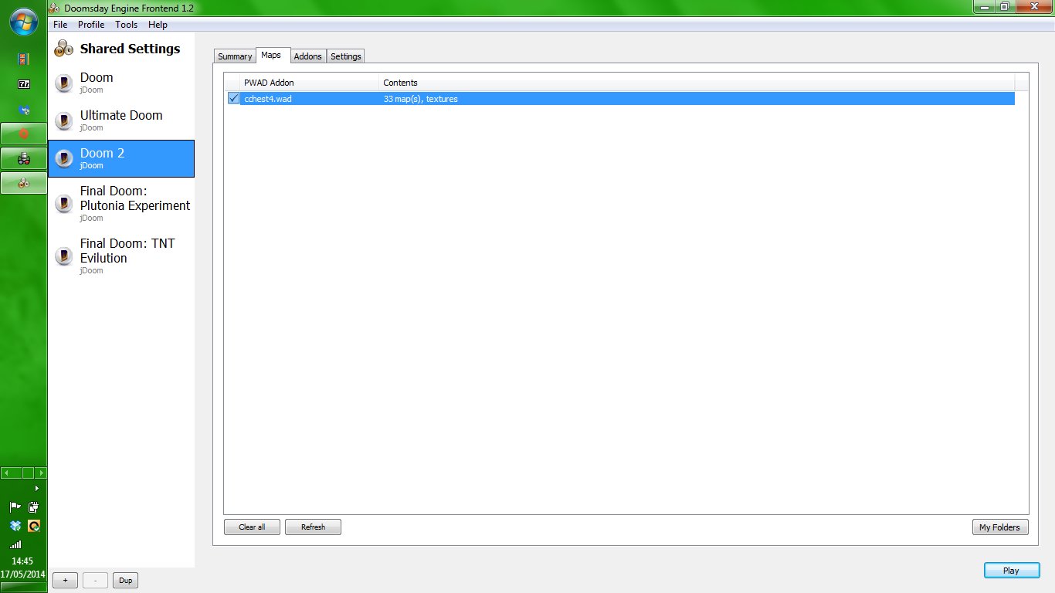The image size is (1055, 593).
Task: Sort by the Contents column header
Action: point(697,83)
